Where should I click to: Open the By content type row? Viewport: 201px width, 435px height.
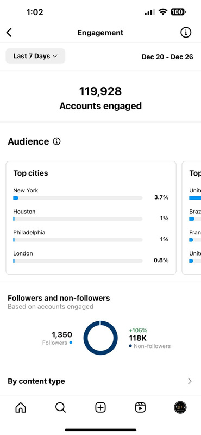pos(100,381)
